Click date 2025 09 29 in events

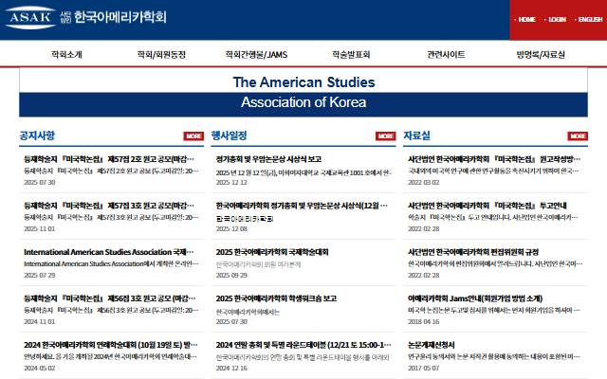(x=231, y=276)
